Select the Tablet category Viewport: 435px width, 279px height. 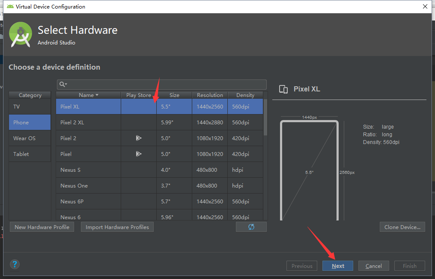pos(30,154)
